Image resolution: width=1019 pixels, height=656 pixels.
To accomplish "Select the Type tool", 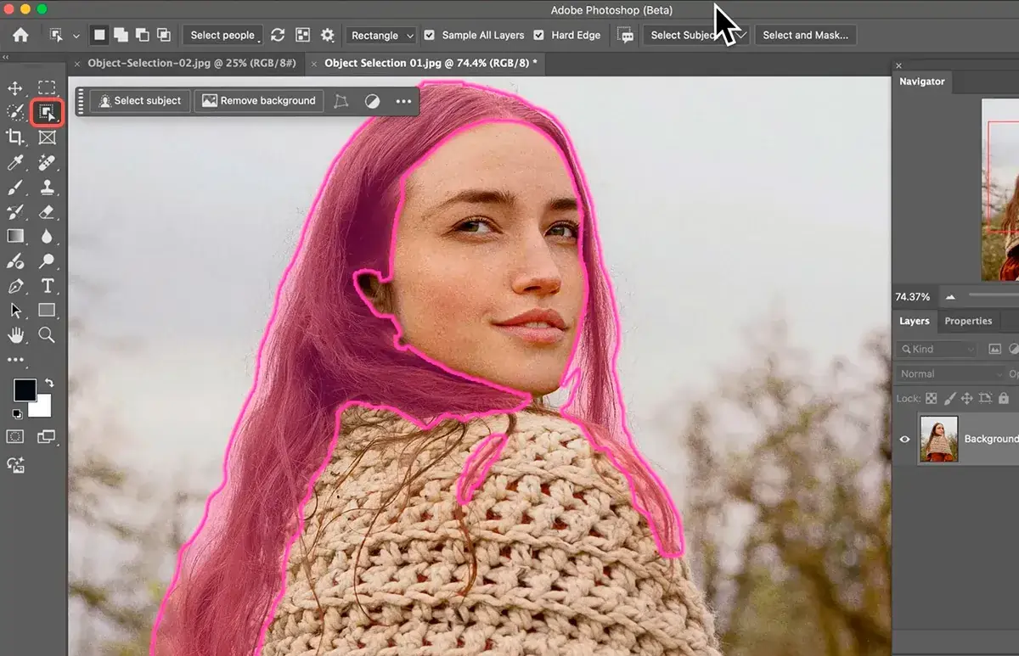I will 47,286.
